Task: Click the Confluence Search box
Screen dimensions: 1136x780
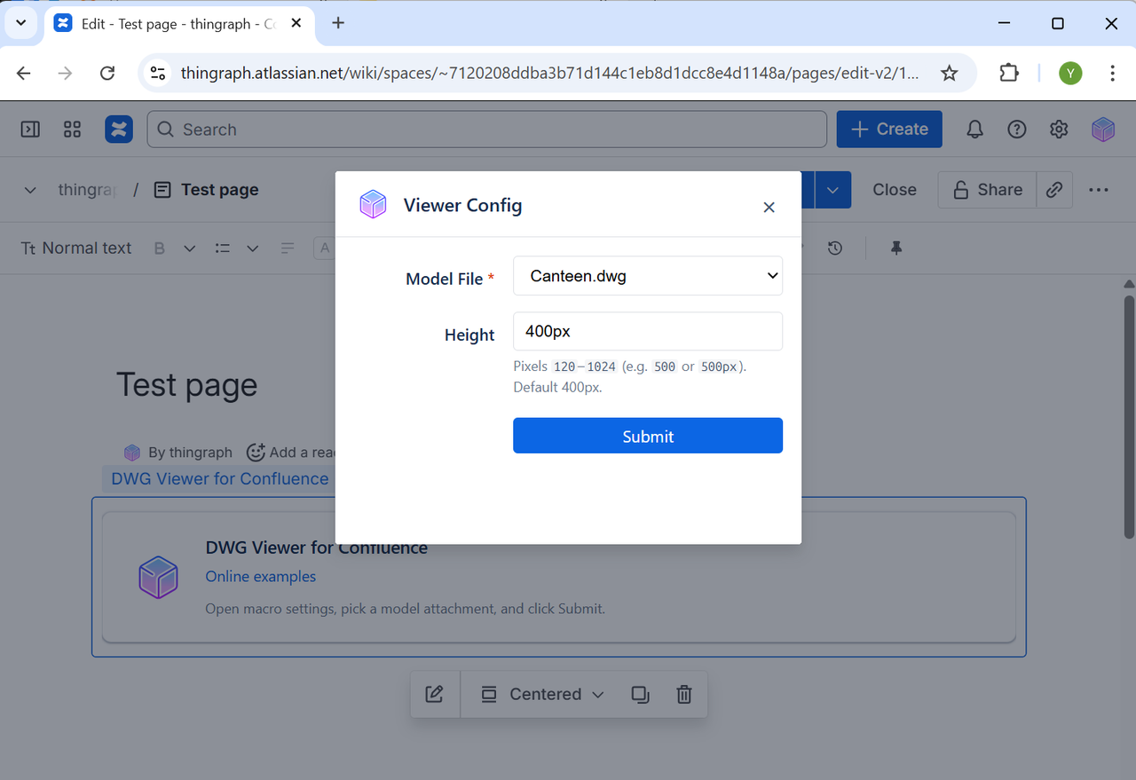Action: click(x=487, y=130)
